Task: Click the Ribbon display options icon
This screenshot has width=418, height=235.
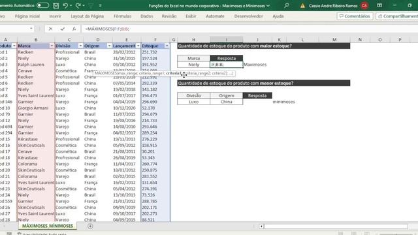Action: [x=379, y=5]
